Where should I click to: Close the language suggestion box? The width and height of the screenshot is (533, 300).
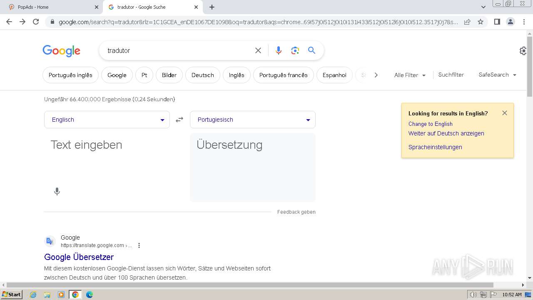click(505, 113)
